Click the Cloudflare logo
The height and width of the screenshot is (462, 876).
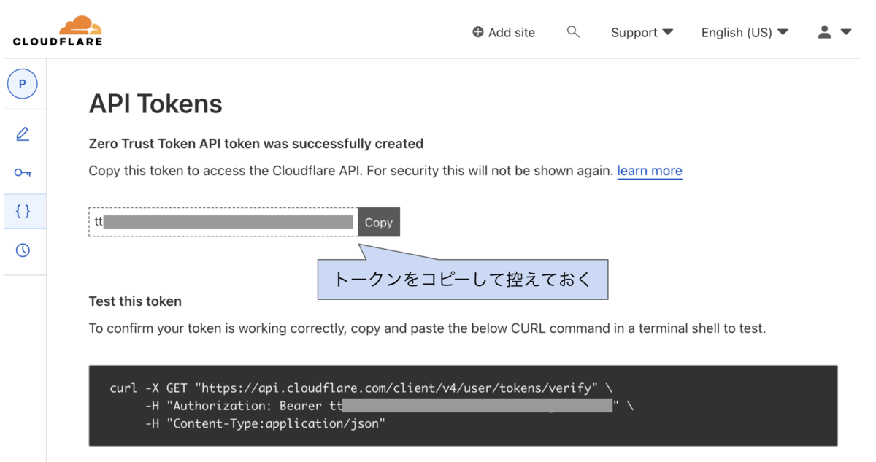pyautogui.click(x=58, y=31)
